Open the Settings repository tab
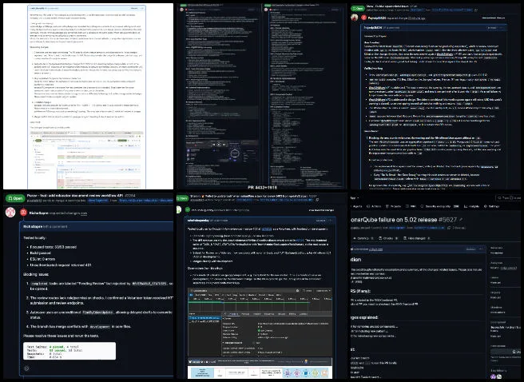Image resolution: width=524 pixels, height=382 pixels. [x=492, y=206]
